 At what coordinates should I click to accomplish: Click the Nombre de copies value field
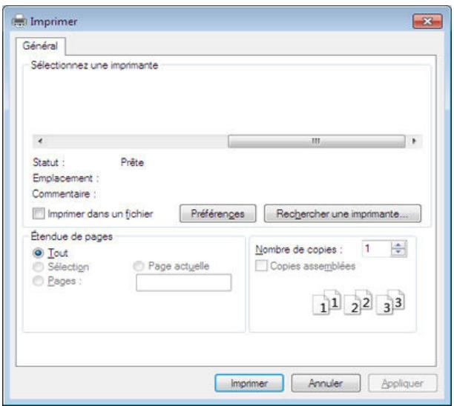click(x=376, y=249)
